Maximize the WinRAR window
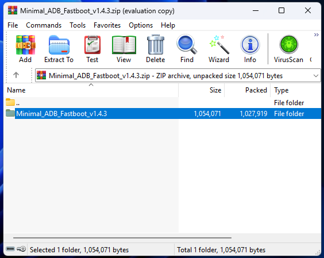The image size is (324, 258). click(281, 10)
